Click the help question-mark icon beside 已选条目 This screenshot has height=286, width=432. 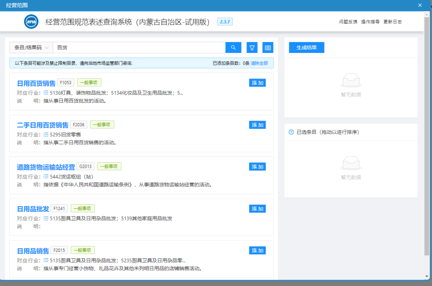291,132
